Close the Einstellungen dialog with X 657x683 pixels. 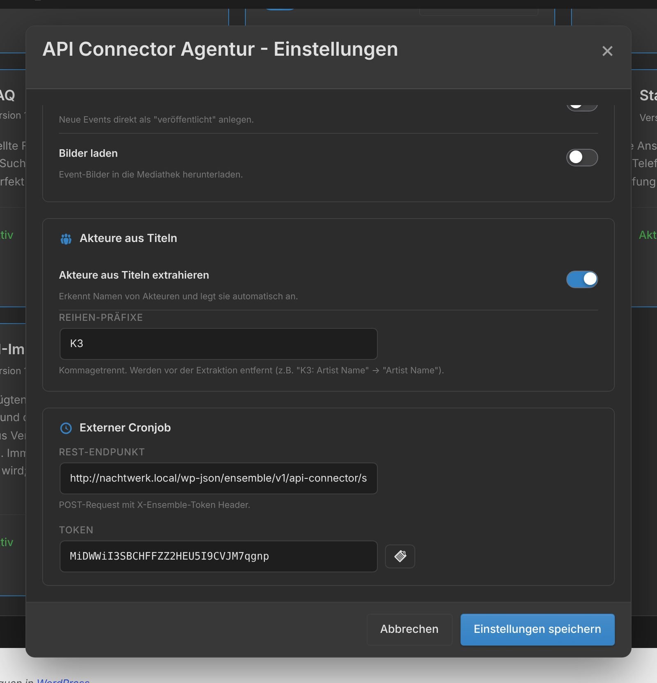click(x=607, y=51)
